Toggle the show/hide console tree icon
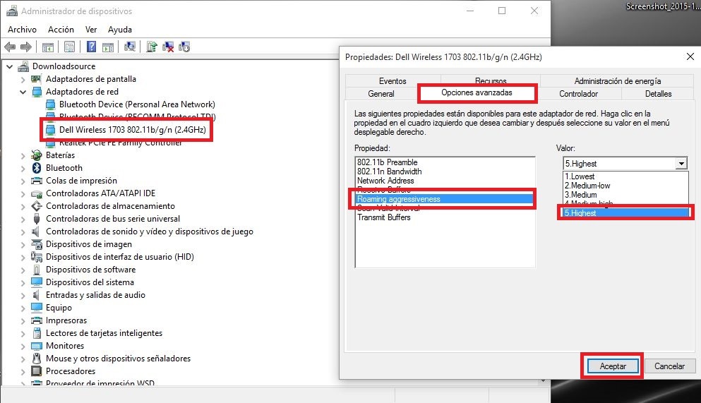 pyautogui.click(x=48, y=47)
